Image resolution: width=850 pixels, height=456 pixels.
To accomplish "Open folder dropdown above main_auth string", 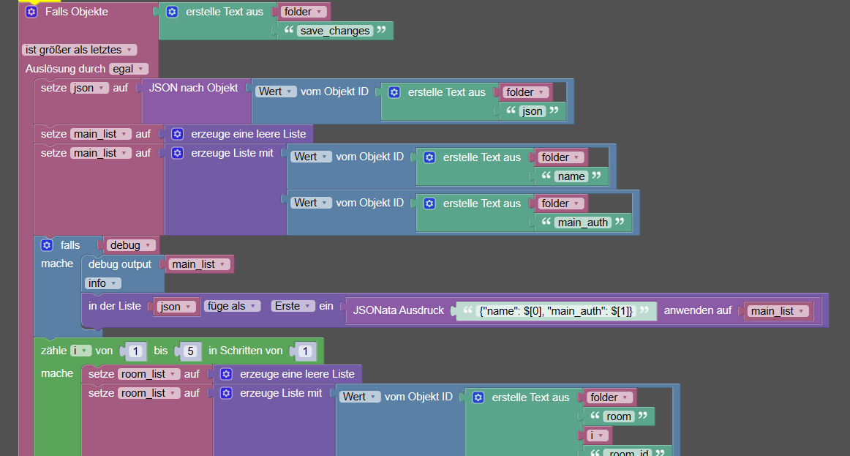I will (x=561, y=203).
